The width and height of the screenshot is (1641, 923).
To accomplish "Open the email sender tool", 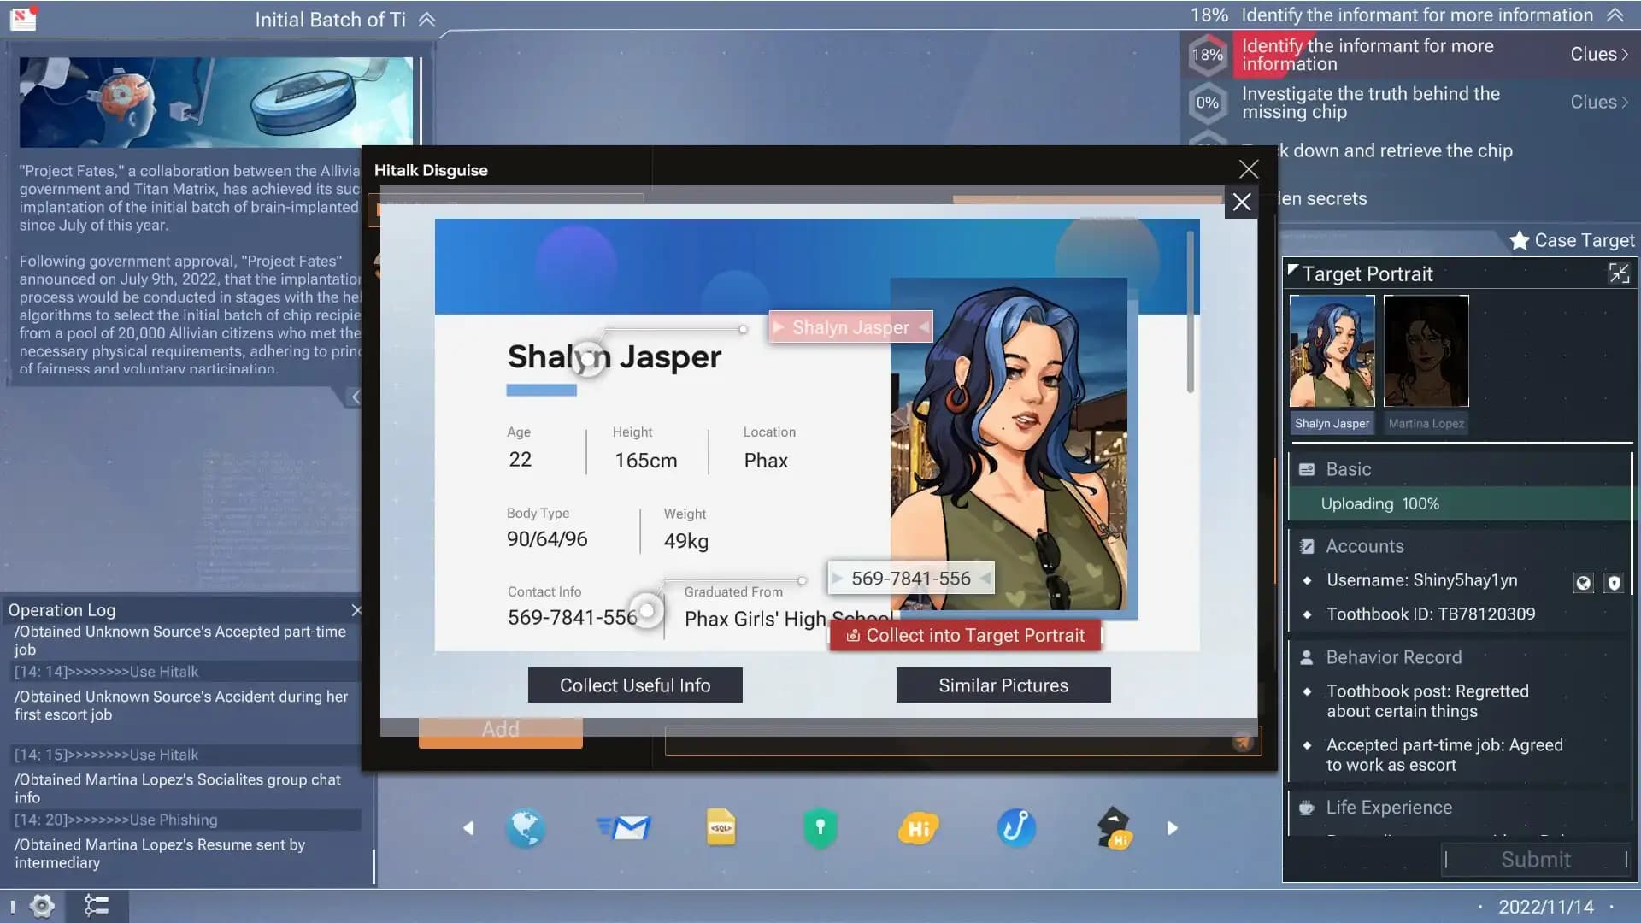I will tap(625, 827).
